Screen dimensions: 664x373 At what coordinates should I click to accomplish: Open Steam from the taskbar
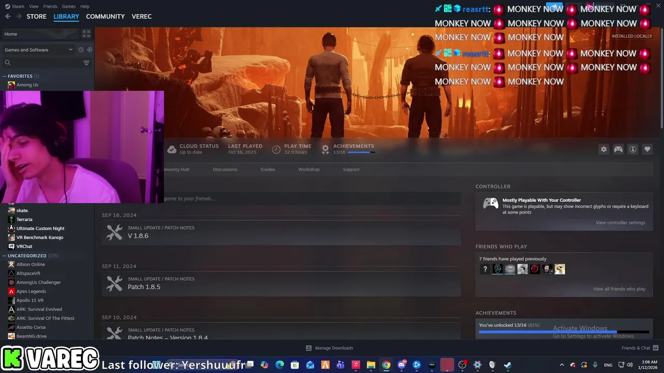click(507, 365)
